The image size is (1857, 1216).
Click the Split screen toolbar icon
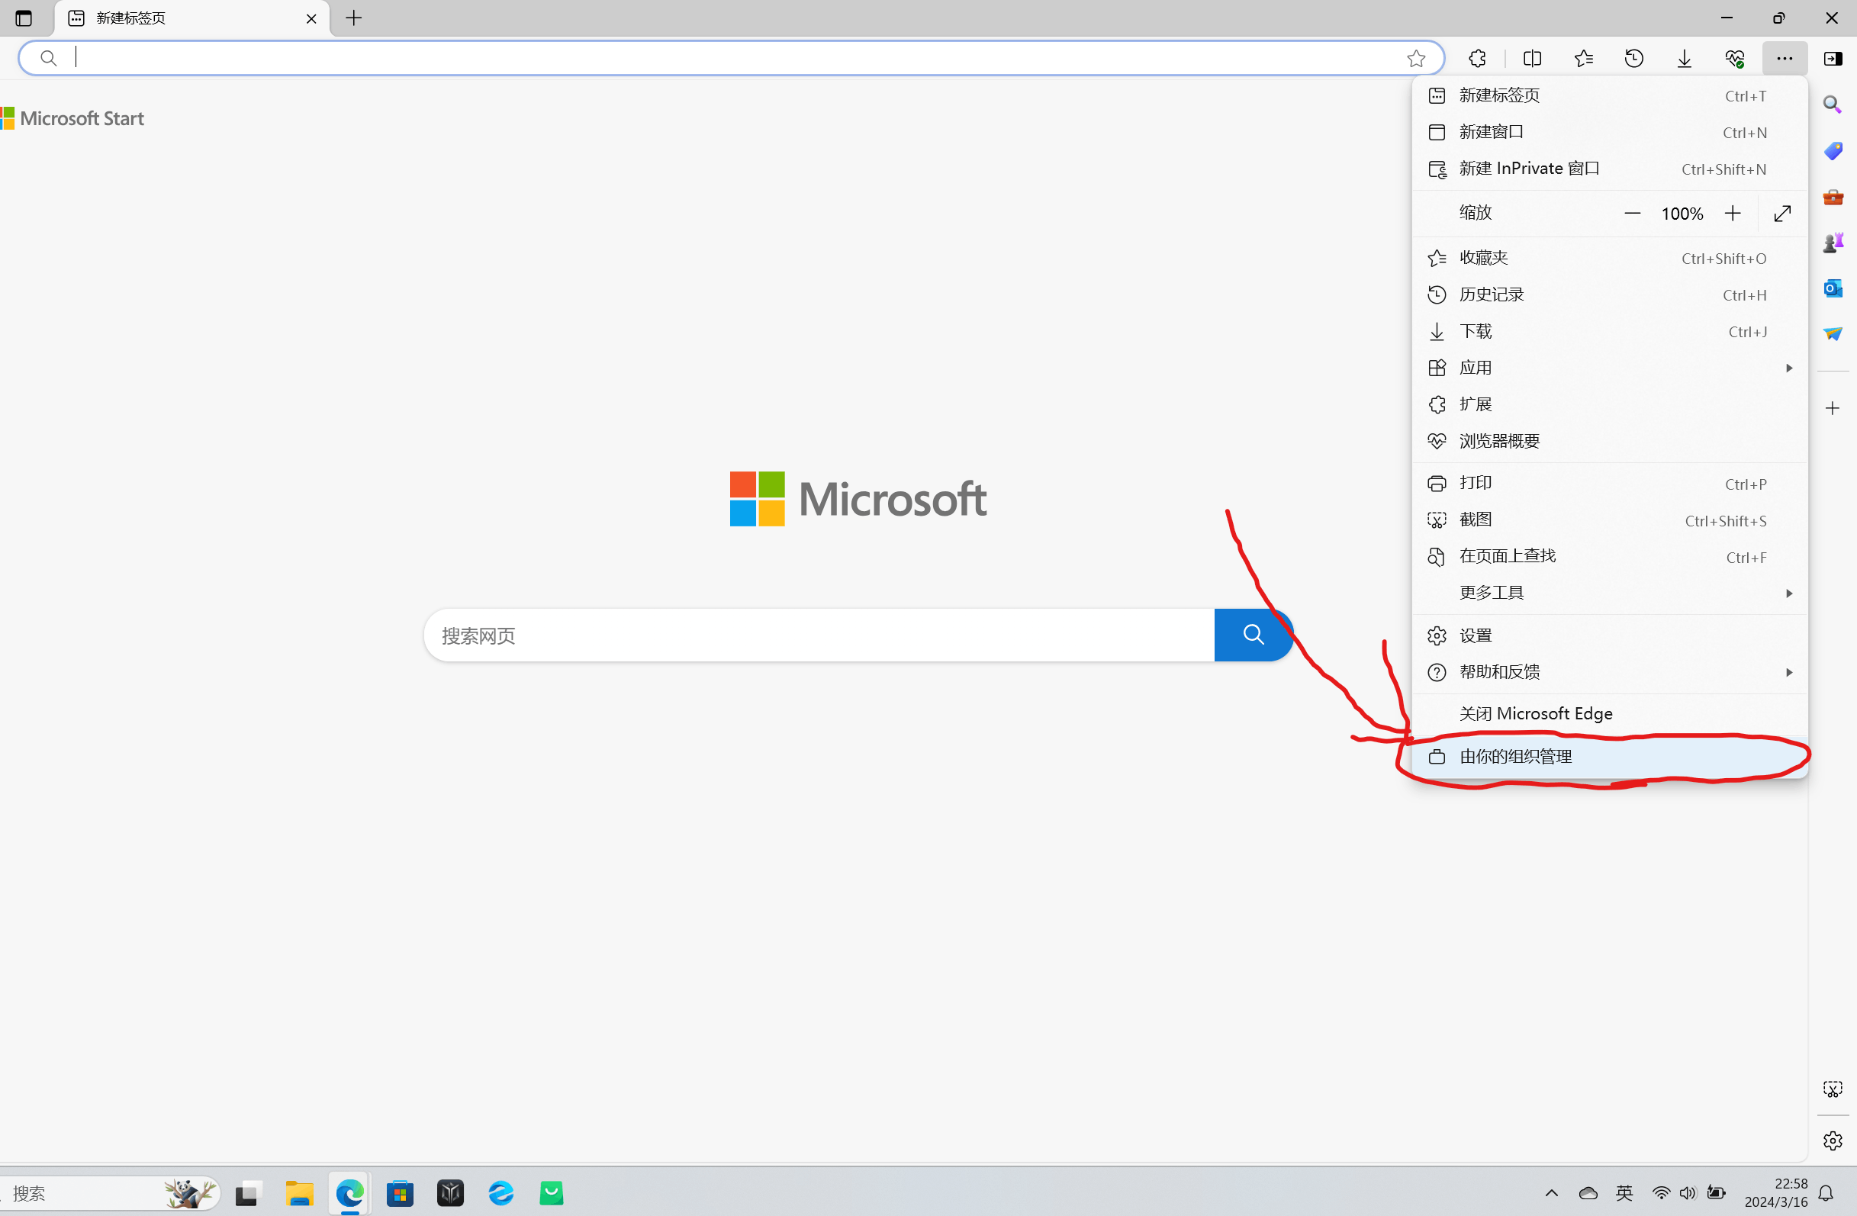coord(1532,58)
